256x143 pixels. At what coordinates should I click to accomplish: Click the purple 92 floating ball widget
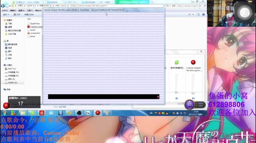189,105
